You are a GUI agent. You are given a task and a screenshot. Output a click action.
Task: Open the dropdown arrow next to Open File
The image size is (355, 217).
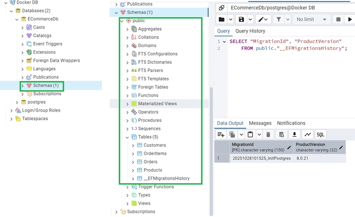[x=230, y=20]
